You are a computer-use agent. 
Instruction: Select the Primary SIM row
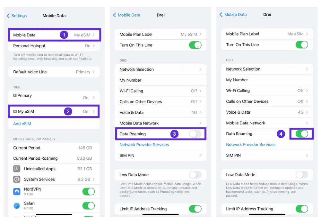(54, 96)
